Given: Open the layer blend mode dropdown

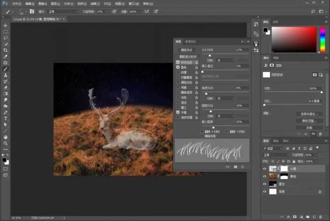Looking at the screenshot, I should tap(274, 155).
